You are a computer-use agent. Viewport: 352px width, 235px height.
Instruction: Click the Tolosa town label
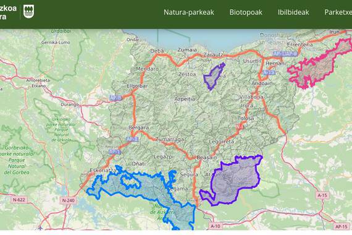(246, 118)
